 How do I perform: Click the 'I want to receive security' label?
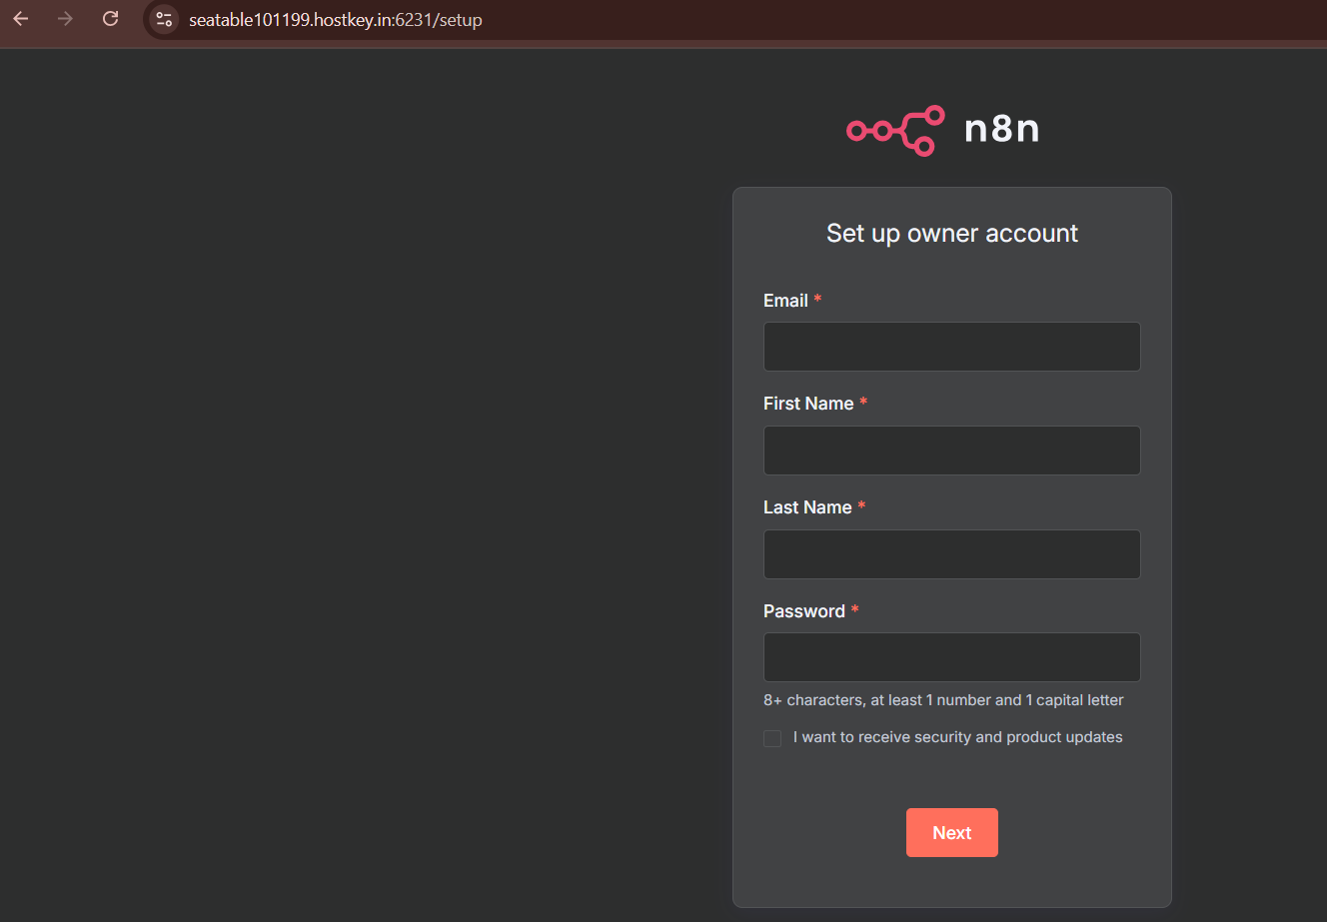pyautogui.click(x=957, y=737)
